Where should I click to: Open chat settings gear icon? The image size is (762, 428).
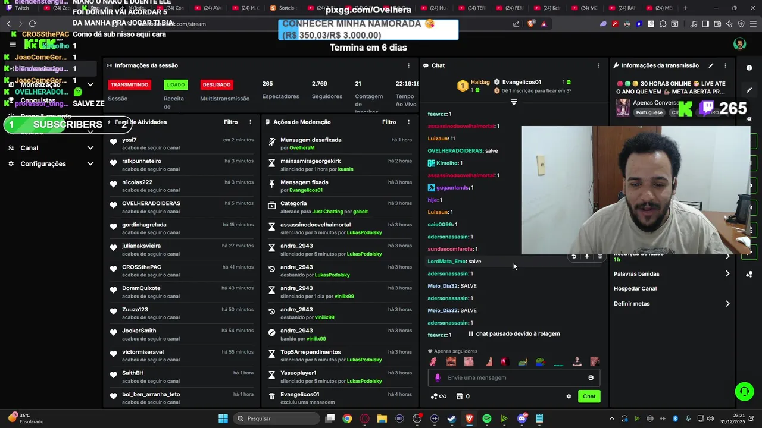click(569, 396)
